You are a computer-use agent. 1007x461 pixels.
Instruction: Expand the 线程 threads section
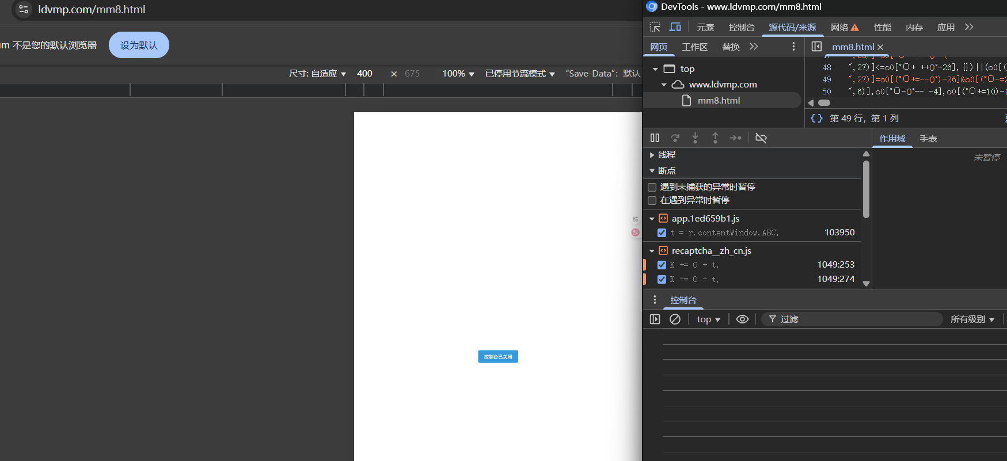click(652, 155)
